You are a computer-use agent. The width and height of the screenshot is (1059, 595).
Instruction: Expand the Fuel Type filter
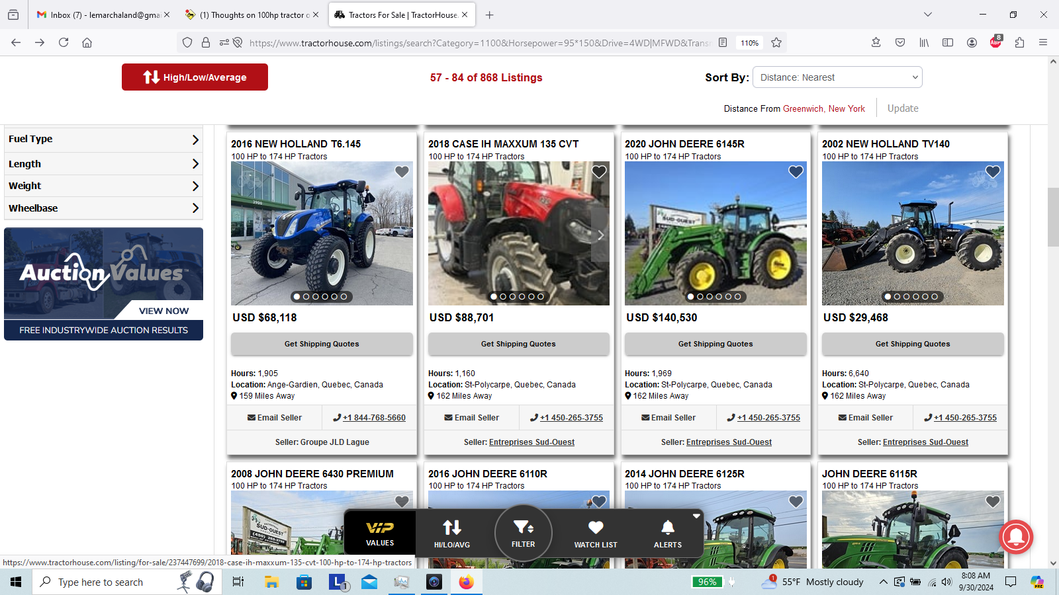(103, 139)
